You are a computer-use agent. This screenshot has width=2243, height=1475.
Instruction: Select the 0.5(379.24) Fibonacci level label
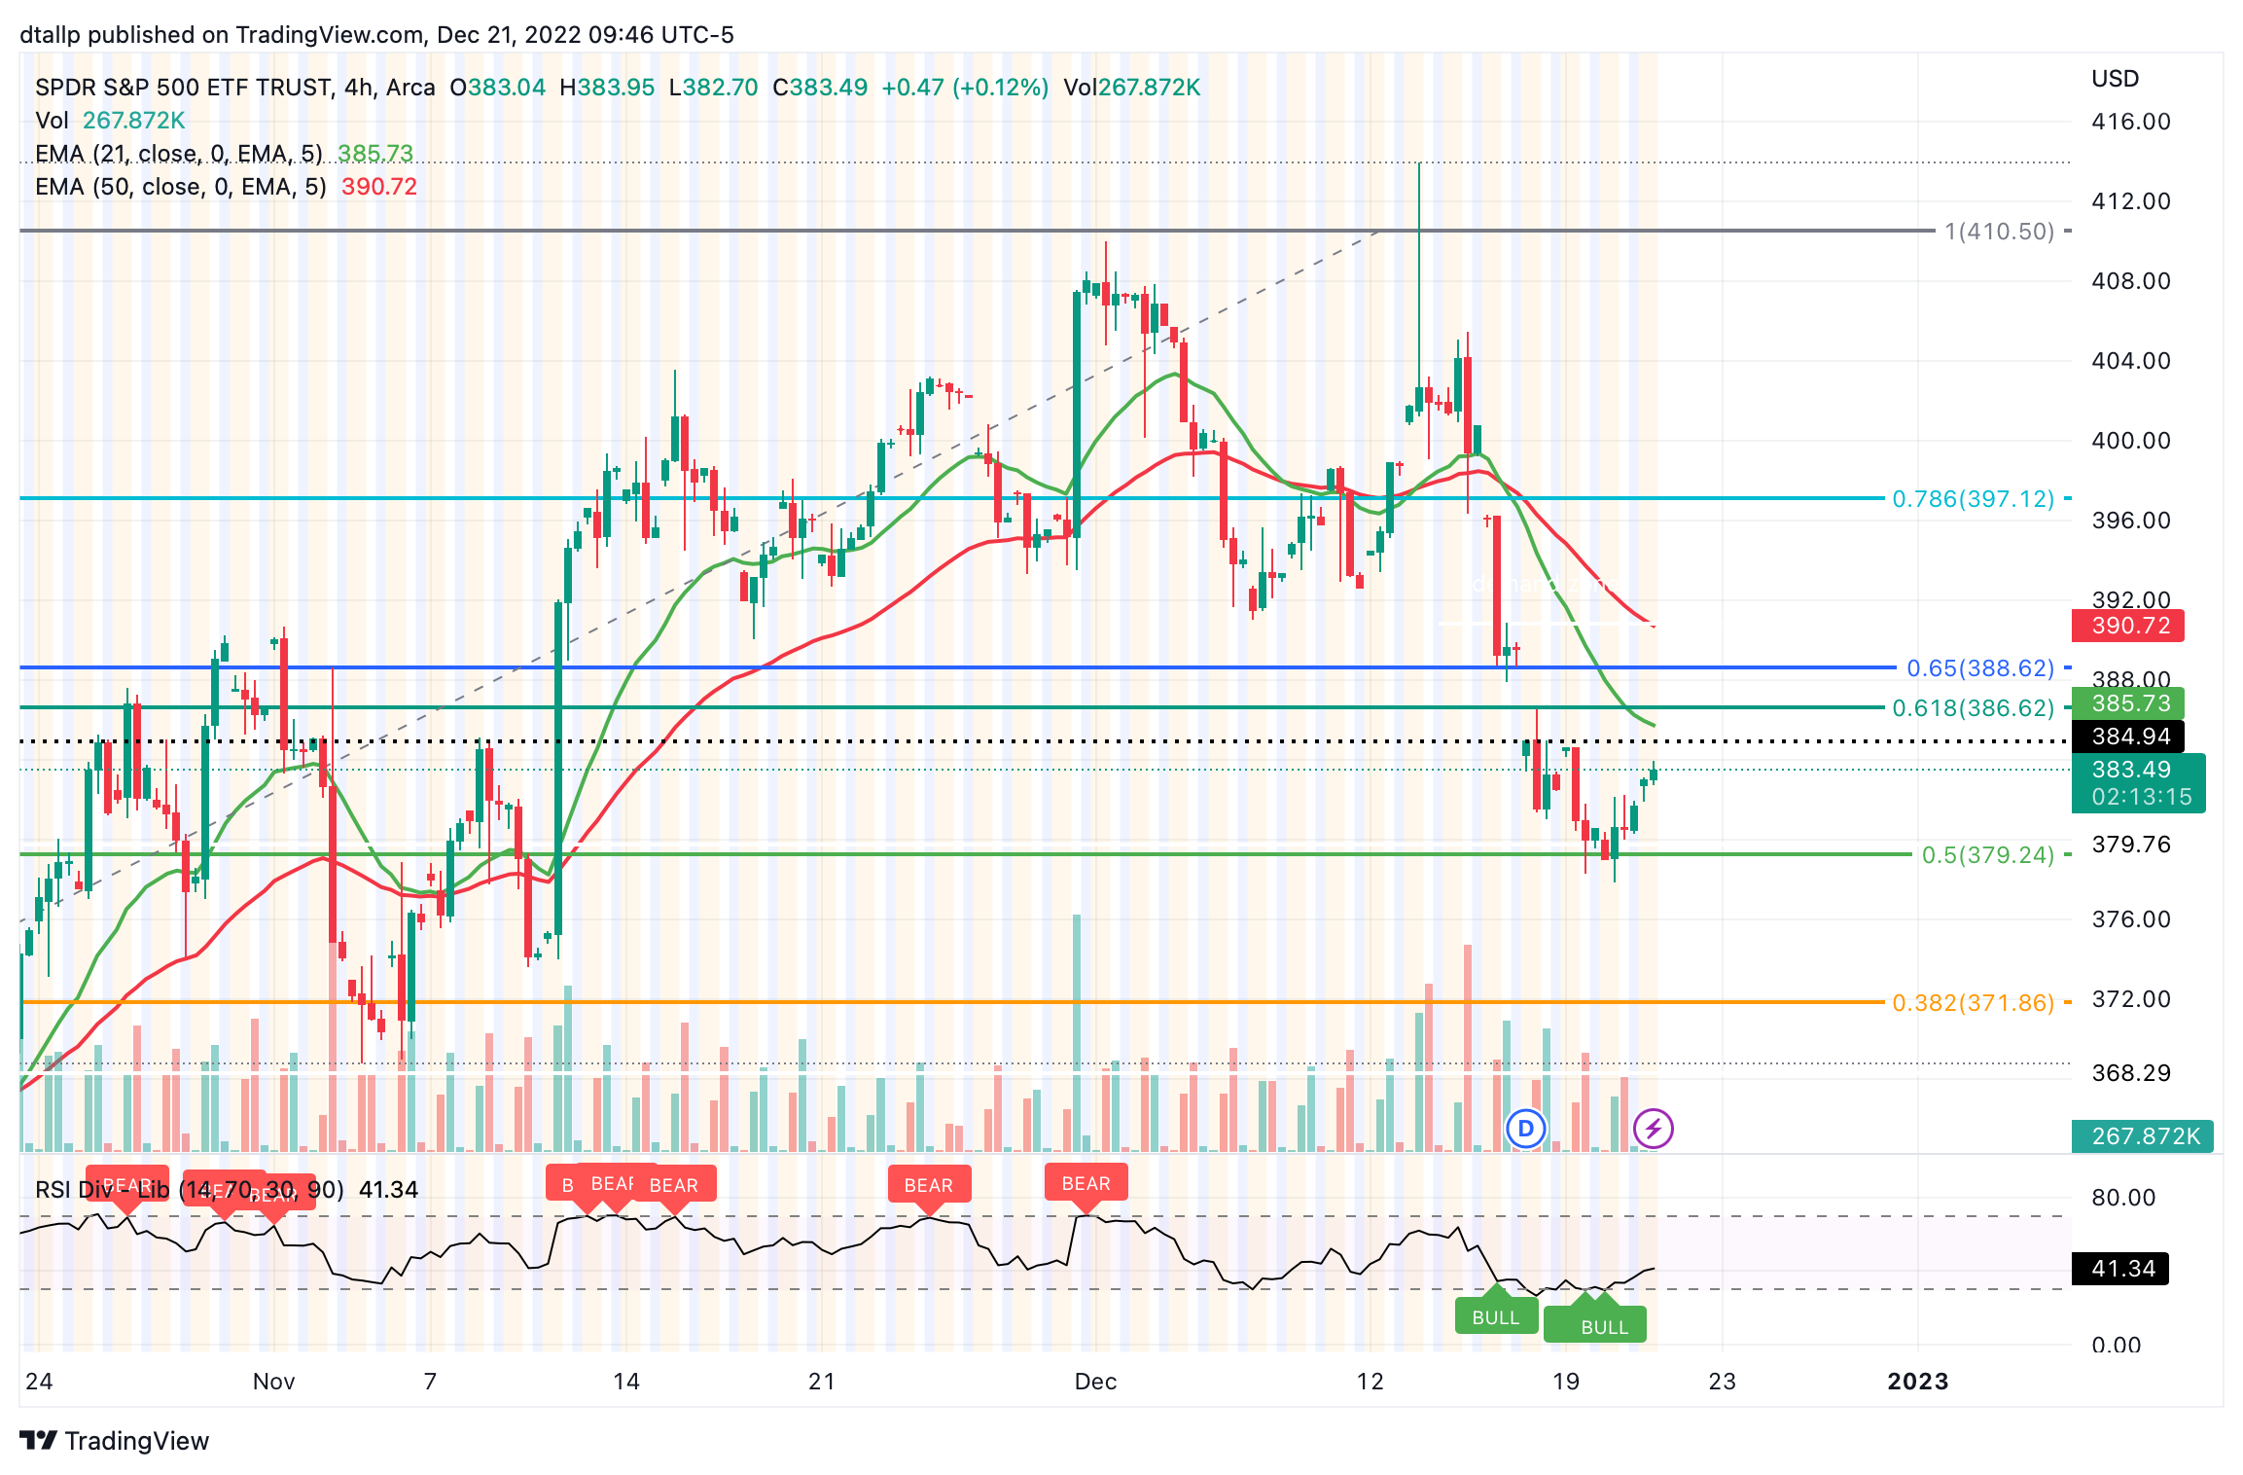(1988, 855)
